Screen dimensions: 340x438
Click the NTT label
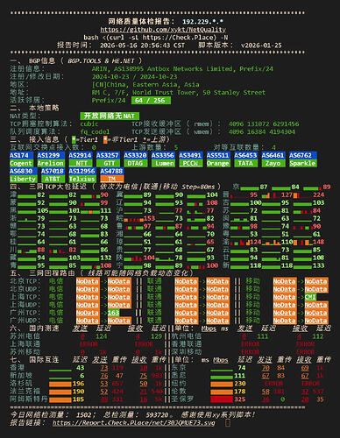(x=81, y=163)
